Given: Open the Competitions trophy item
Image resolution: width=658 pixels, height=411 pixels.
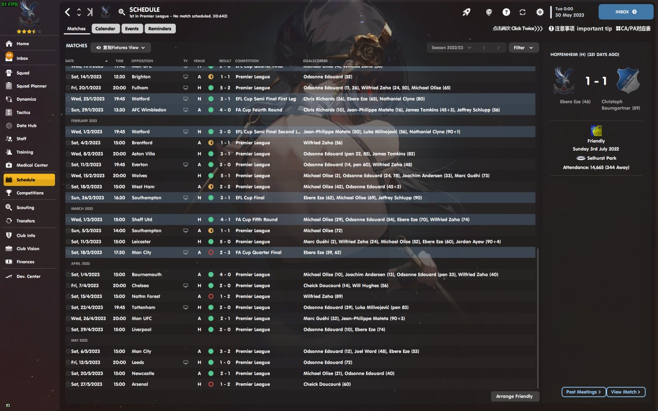Looking at the screenshot, I should click(x=29, y=193).
